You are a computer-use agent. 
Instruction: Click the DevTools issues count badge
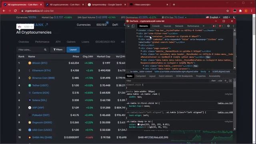click(x=221, y=26)
